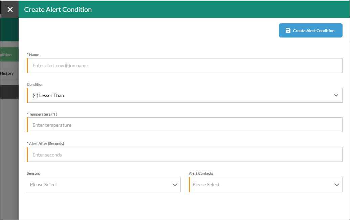Close the Create Alert Condition panel
Screen dimensions: 350x220
(10, 9)
